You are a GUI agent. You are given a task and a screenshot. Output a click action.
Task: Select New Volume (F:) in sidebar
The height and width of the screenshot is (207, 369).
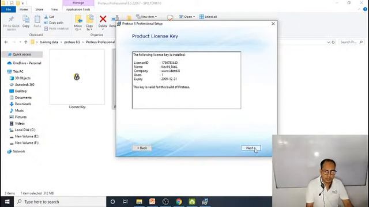[x=24, y=143]
